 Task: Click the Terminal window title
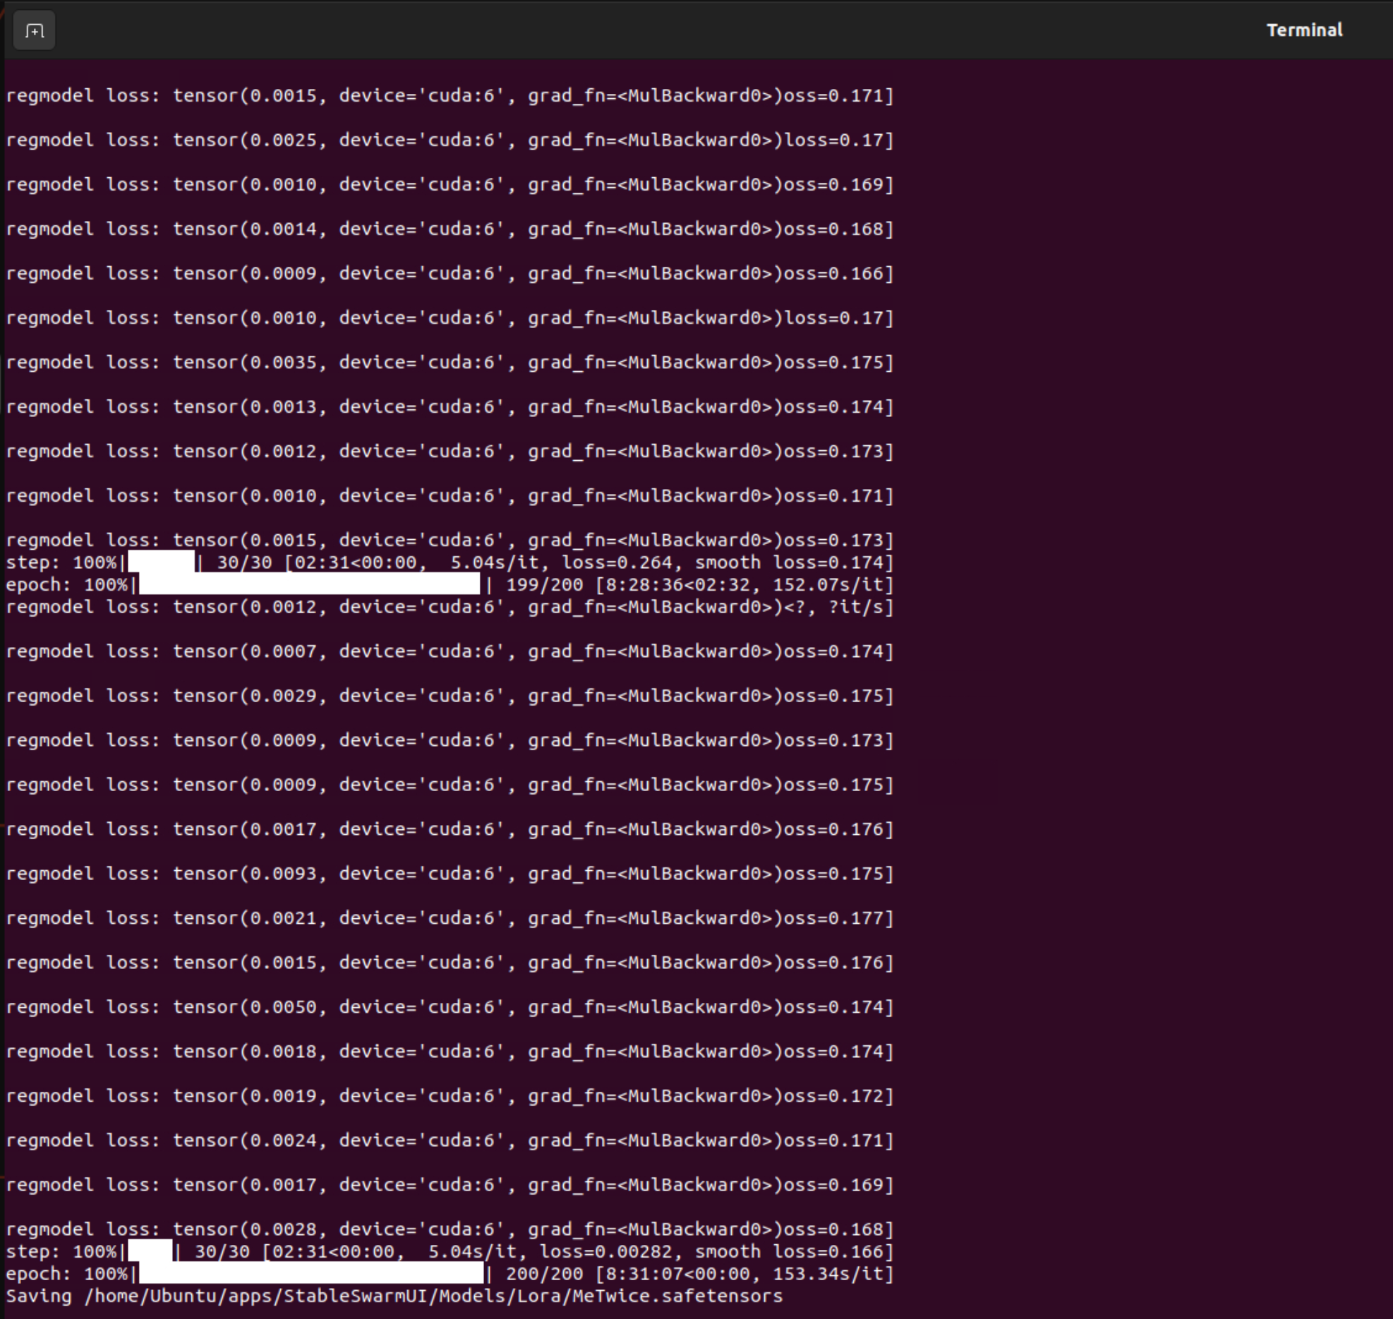pyautogui.click(x=1303, y=30)
